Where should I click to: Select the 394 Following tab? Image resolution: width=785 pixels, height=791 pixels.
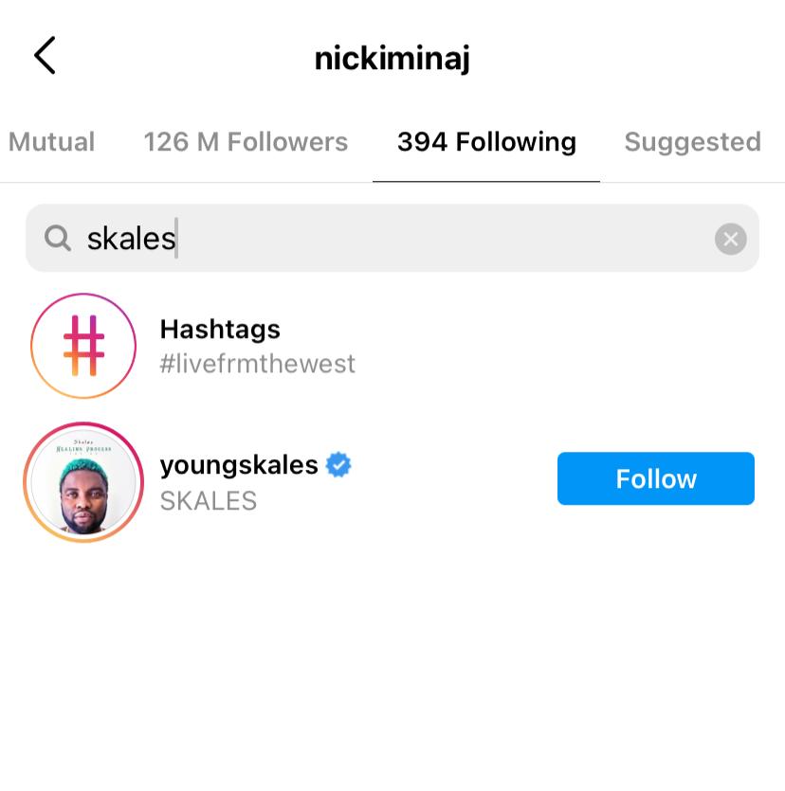(x=486, y=142)
